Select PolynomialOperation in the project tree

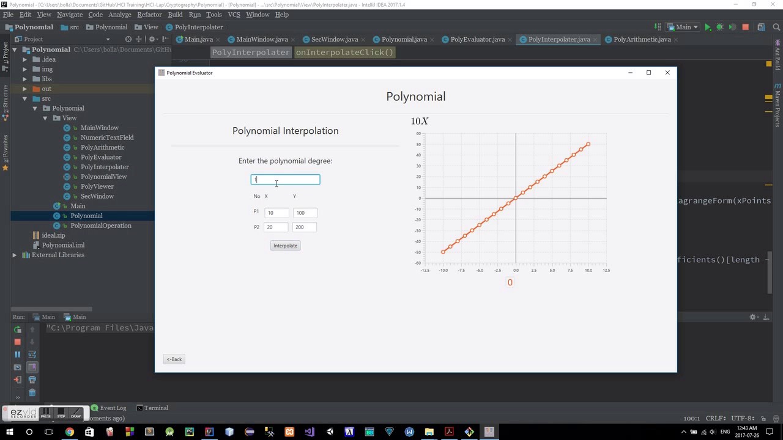(x=100, y=226)
